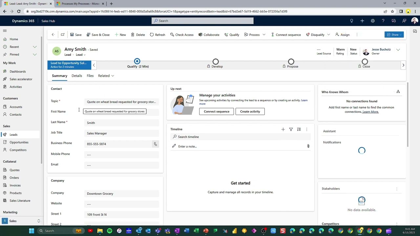Open the Related tab dropdown

[106, 76]
